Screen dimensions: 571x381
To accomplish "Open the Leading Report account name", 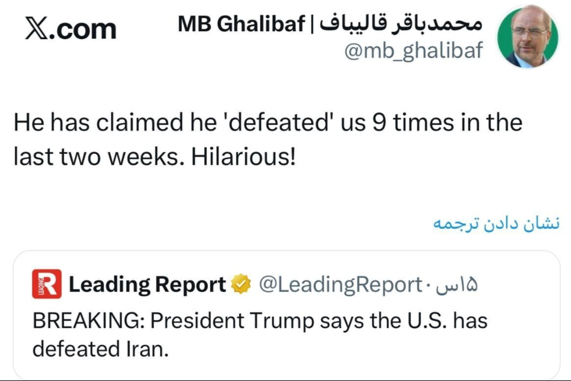I will pyautogui.click(x=147, y=284).
